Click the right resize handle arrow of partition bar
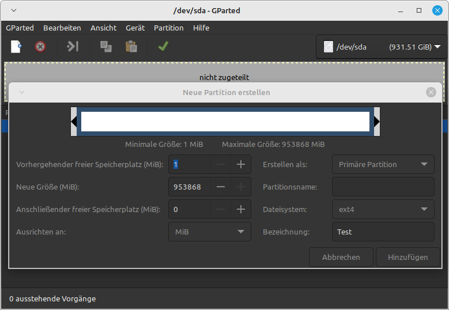Viewport: 449px width, 310px height. pos(377,122)
